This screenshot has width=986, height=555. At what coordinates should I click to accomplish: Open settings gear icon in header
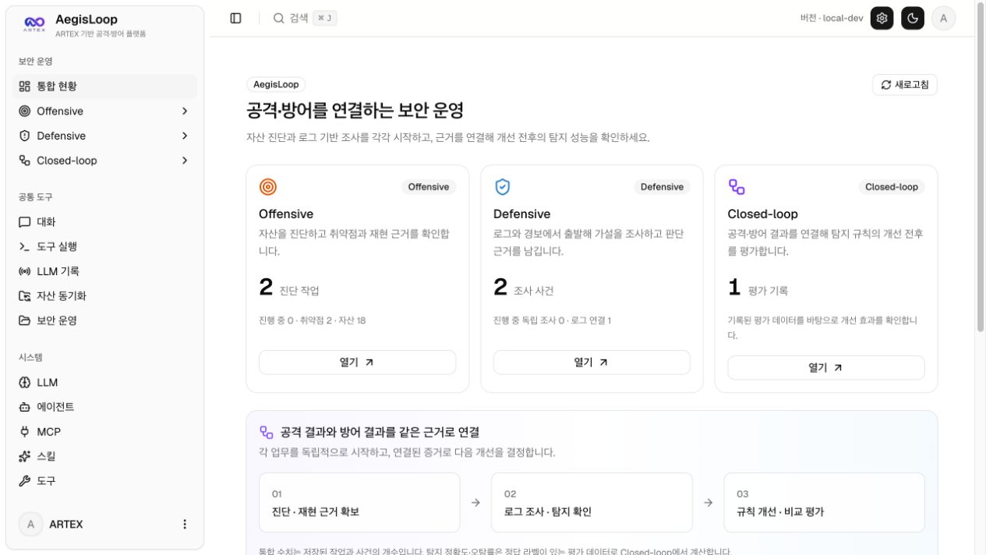click(882, 18)
